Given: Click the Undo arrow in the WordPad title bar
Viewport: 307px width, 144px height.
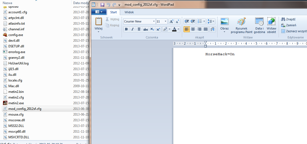Looking at the screenshot, I should pyautogui.click(x=108, y=5).
